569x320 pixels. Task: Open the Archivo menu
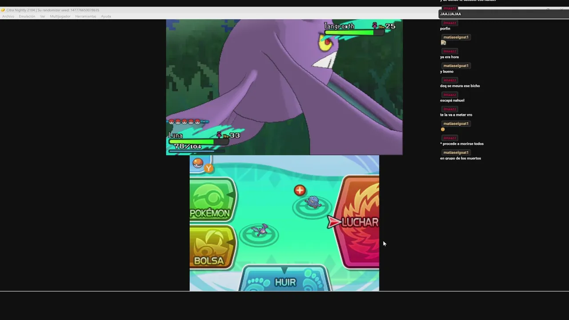pos(8,16)
